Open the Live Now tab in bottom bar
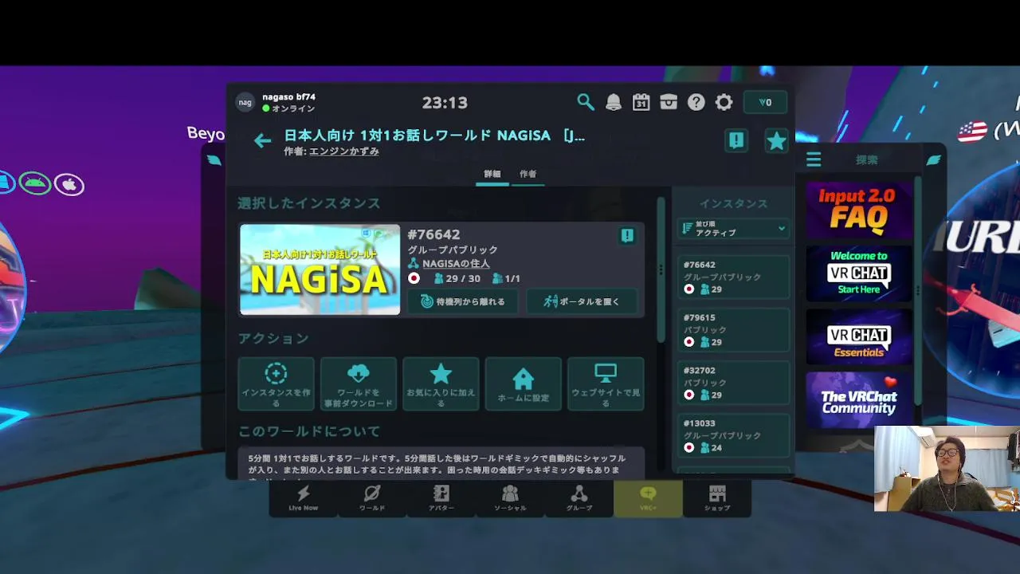 pyautogui.click(x=304, y=497)
